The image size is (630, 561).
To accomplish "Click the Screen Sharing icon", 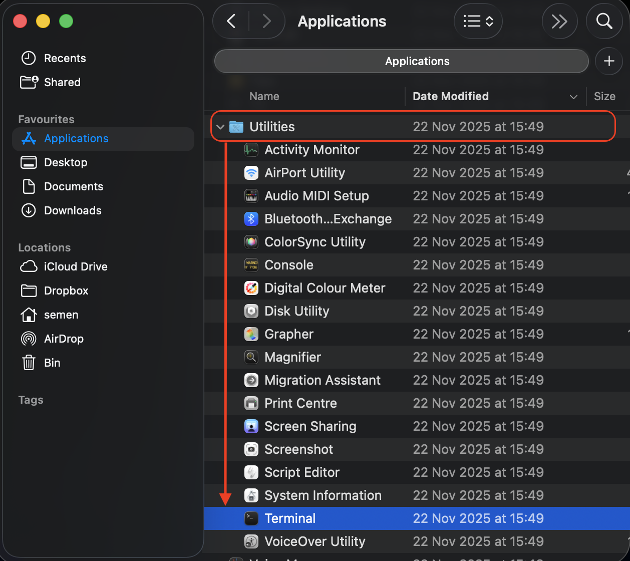I will [251, 426].
